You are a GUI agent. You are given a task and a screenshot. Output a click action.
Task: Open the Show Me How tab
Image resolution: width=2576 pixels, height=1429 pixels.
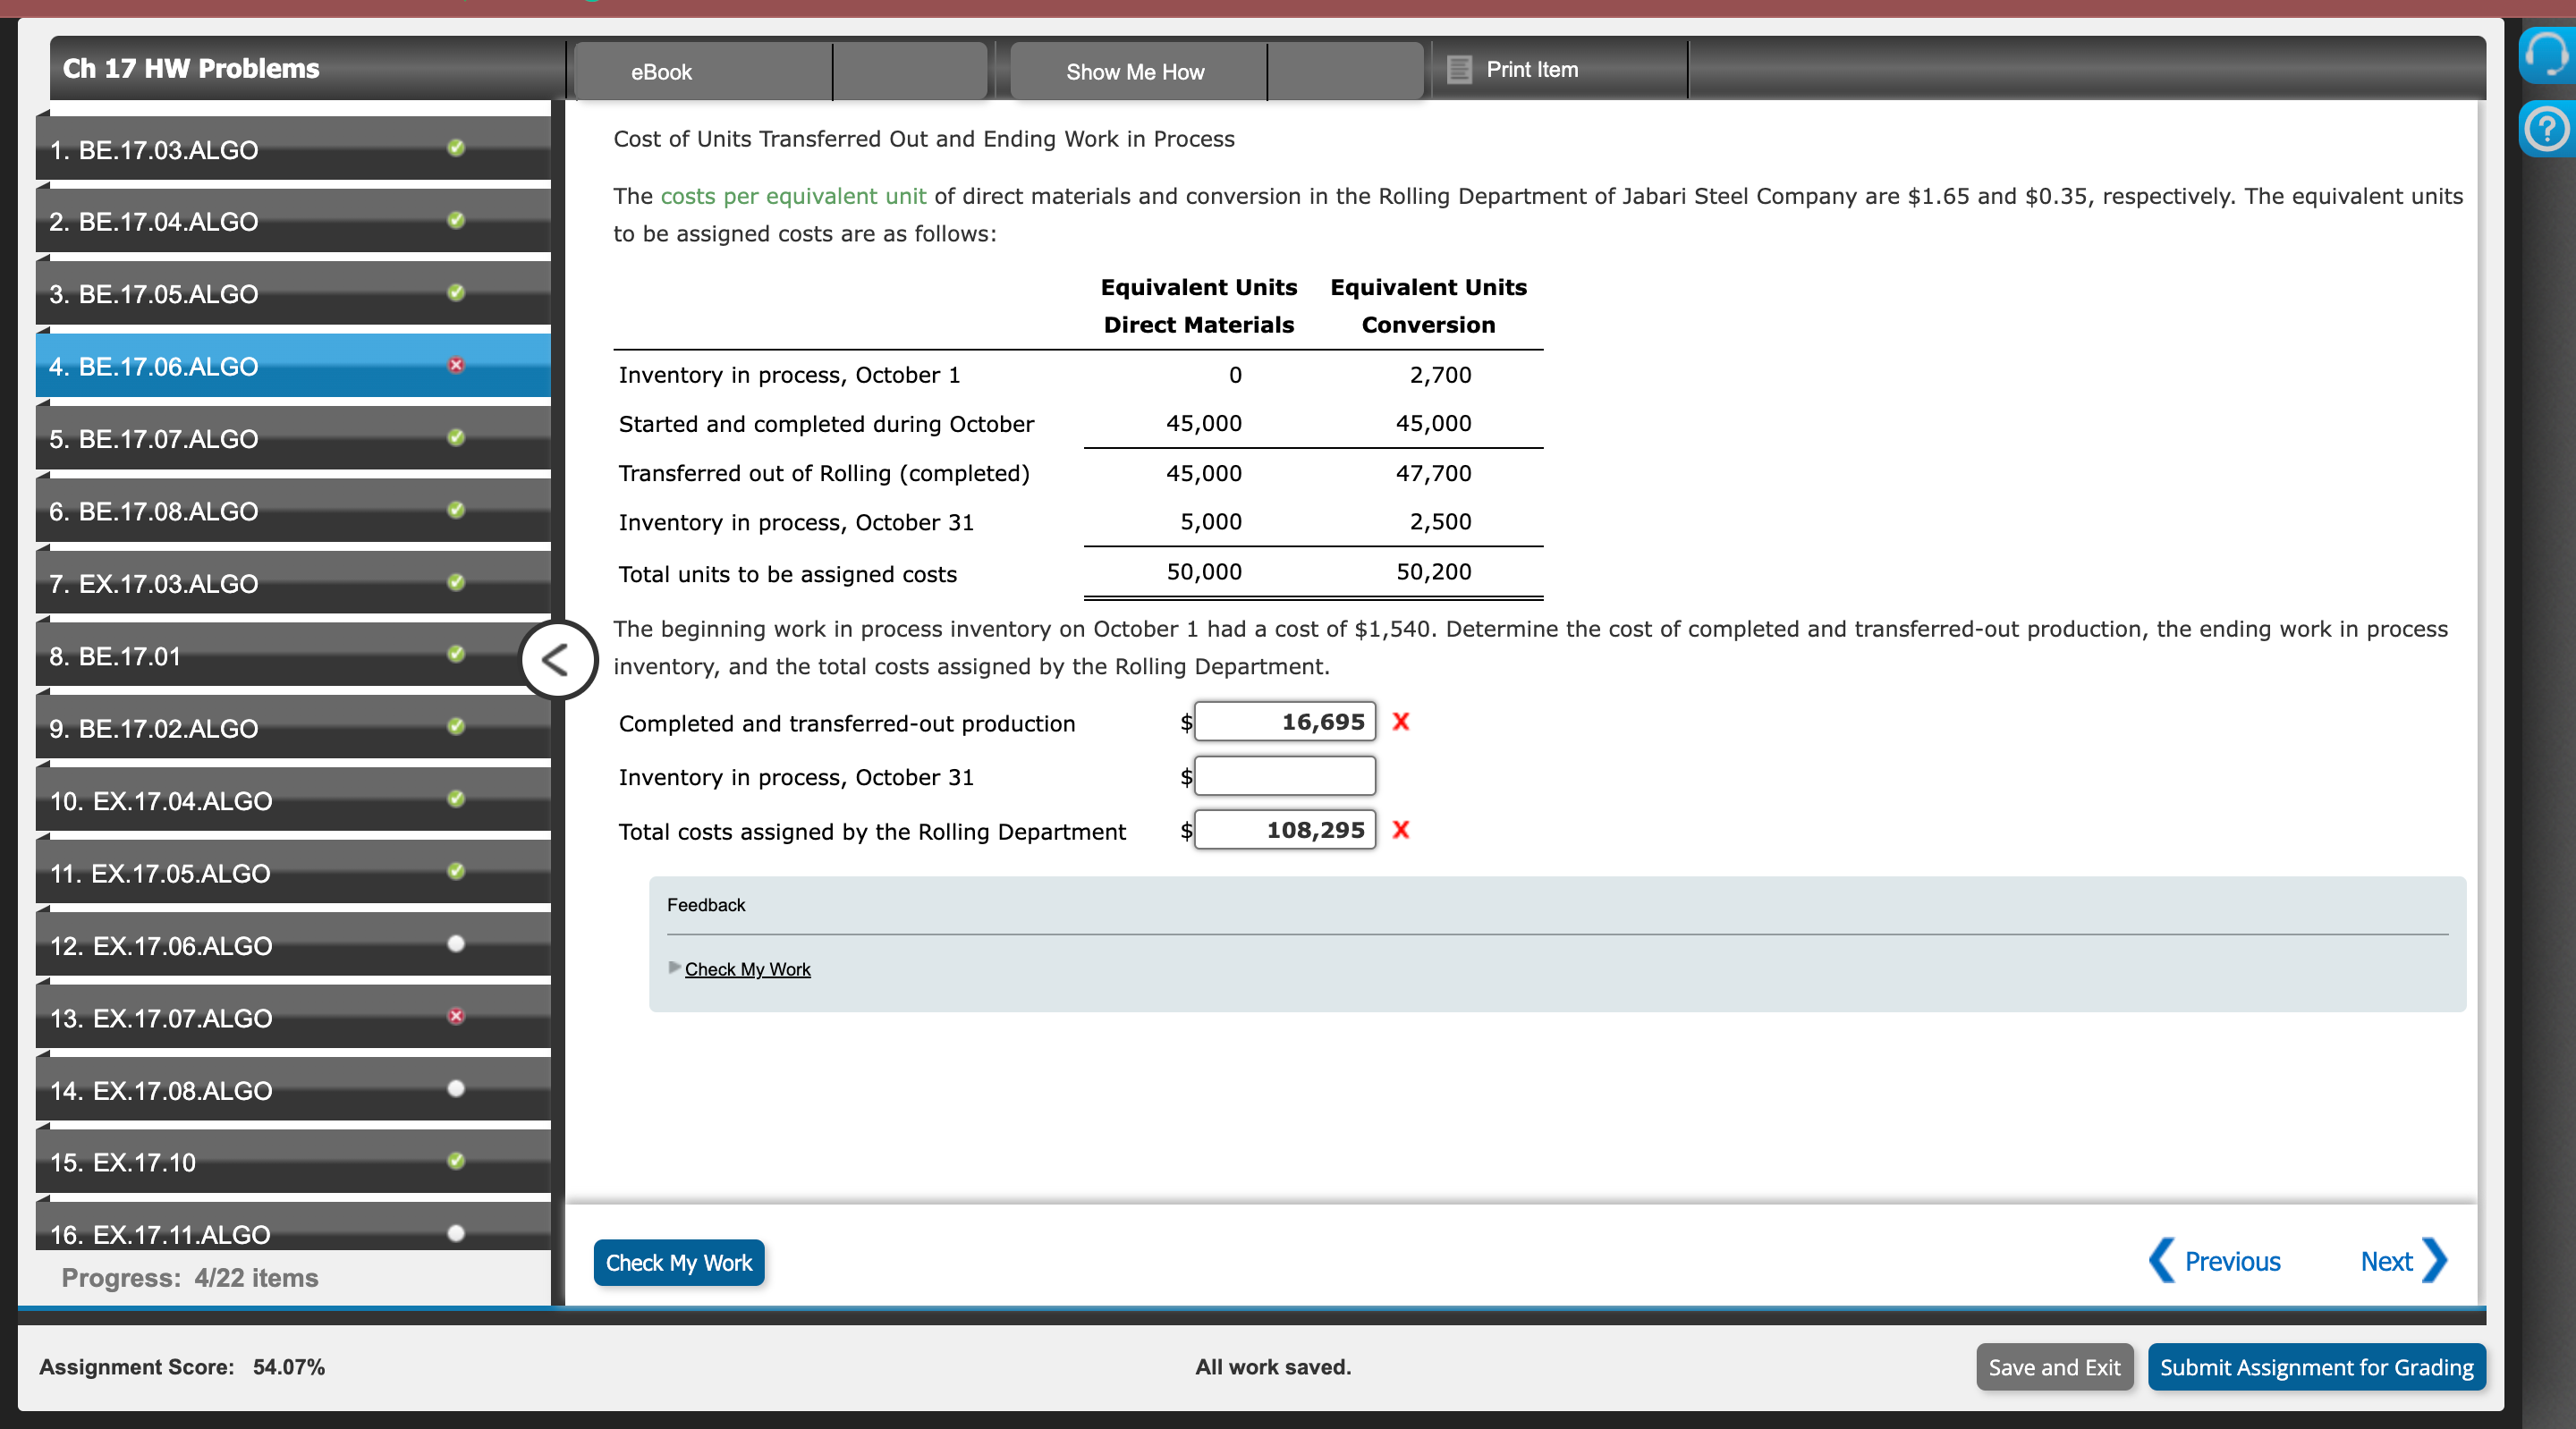point(1135,72)
